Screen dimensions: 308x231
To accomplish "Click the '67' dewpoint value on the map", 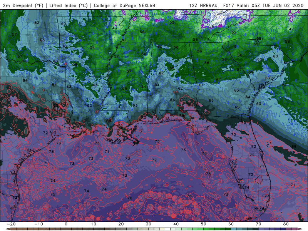I will [x=154, y=112].
